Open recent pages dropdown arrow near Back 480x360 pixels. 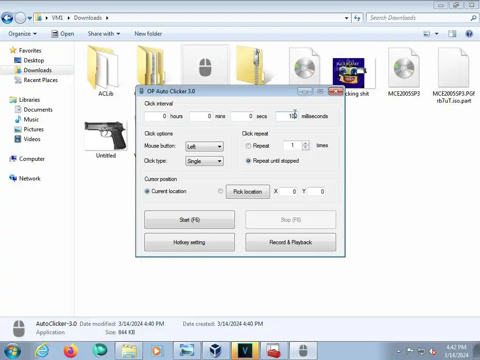pyautogui.click(x=30, y=18)
